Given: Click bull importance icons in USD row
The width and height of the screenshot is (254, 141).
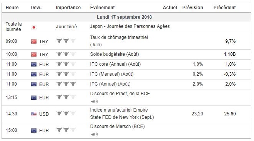Looking at the screenshot, I should 66,113.
